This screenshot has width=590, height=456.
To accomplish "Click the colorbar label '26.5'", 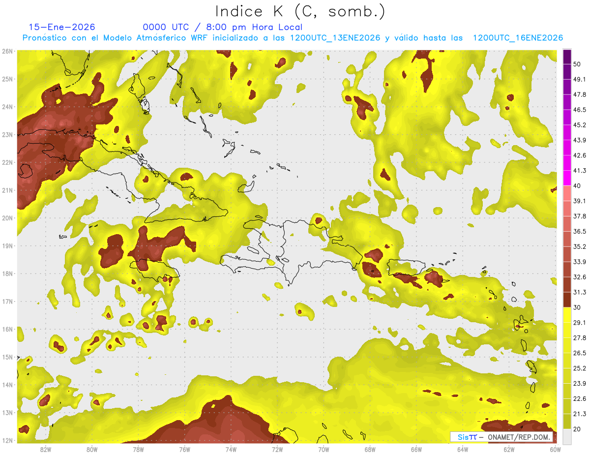I will coord(579,353).
